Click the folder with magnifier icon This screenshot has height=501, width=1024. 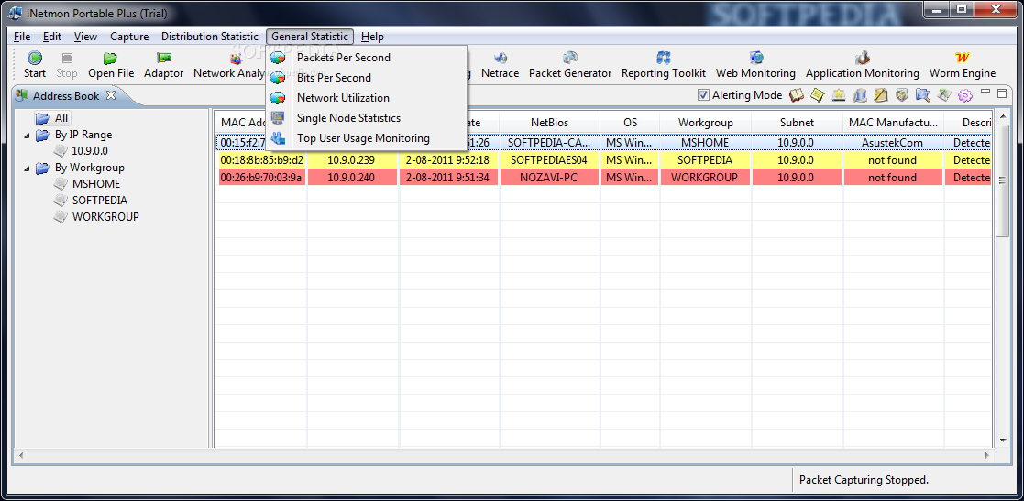click(923, 95)
